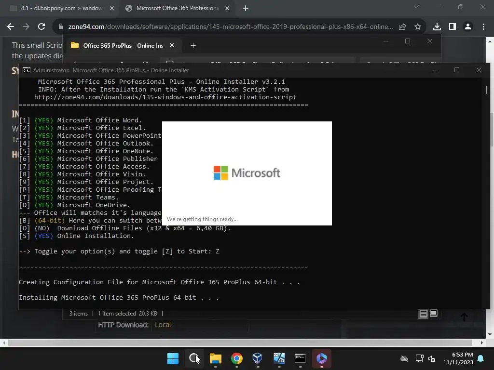Click the OneDrive tray icon
This screenshot has width=494, height=370.
click(404, 358)
